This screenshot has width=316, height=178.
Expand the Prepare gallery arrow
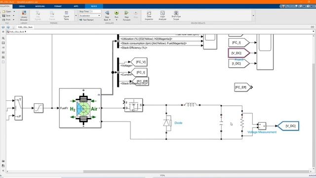pos(76,15)
